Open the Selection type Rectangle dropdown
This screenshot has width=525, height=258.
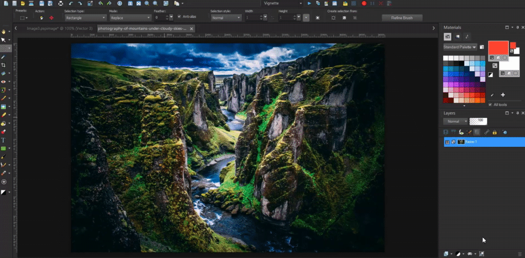[86, 18]
